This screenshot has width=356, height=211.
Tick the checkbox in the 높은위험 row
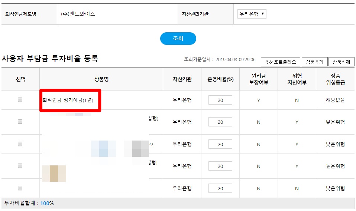click(20, 166)
